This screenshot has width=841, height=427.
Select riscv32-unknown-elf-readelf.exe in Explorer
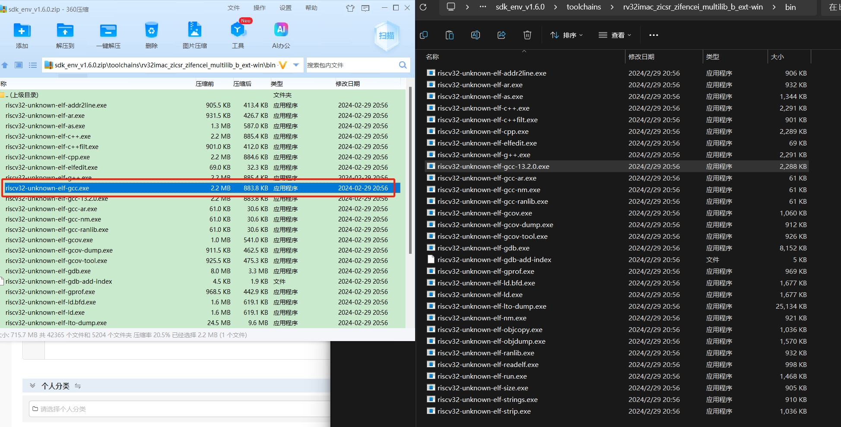pyautogui.click(x=616, y=364)
